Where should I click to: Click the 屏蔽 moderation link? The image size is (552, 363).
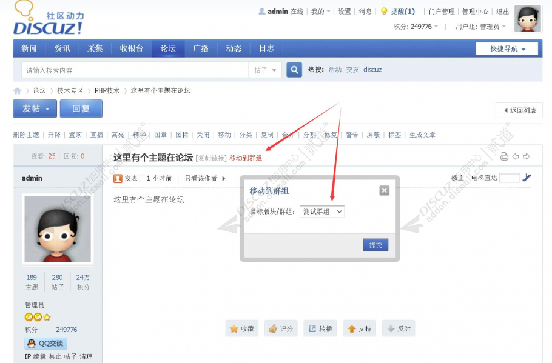(373, 135)
